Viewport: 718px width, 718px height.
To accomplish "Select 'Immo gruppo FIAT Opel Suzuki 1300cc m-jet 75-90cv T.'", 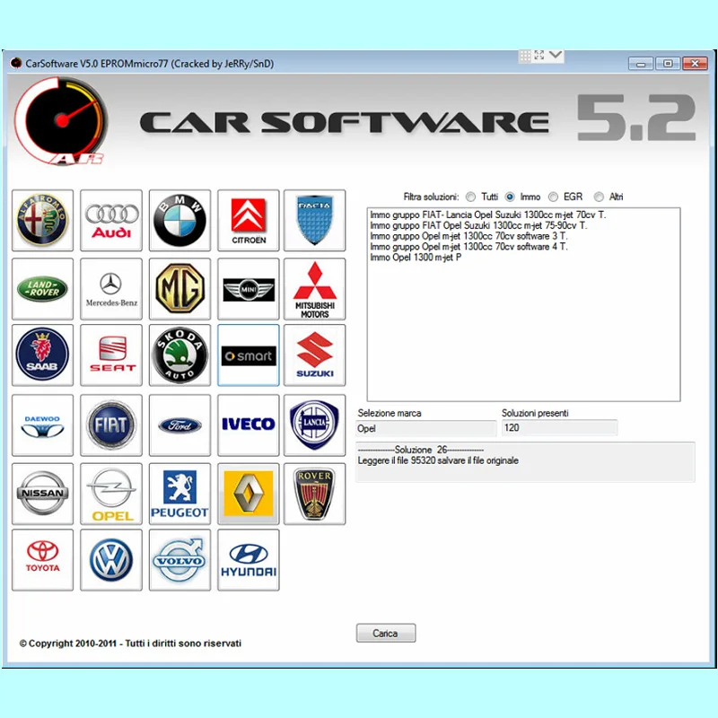I will point(478,225).
